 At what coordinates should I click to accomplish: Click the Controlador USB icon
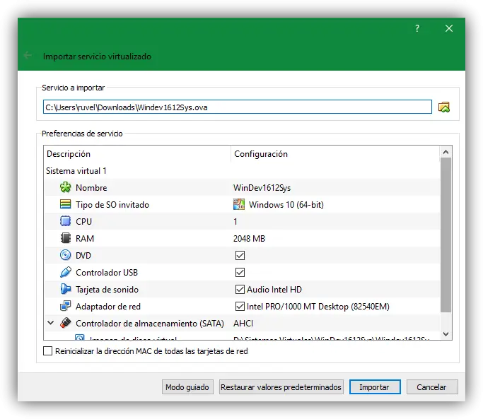65,272
